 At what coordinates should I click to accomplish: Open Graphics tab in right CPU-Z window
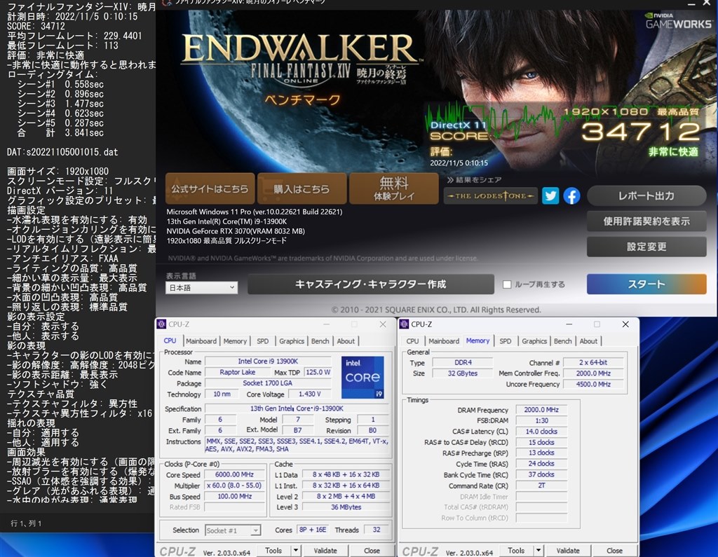[534, 341]
